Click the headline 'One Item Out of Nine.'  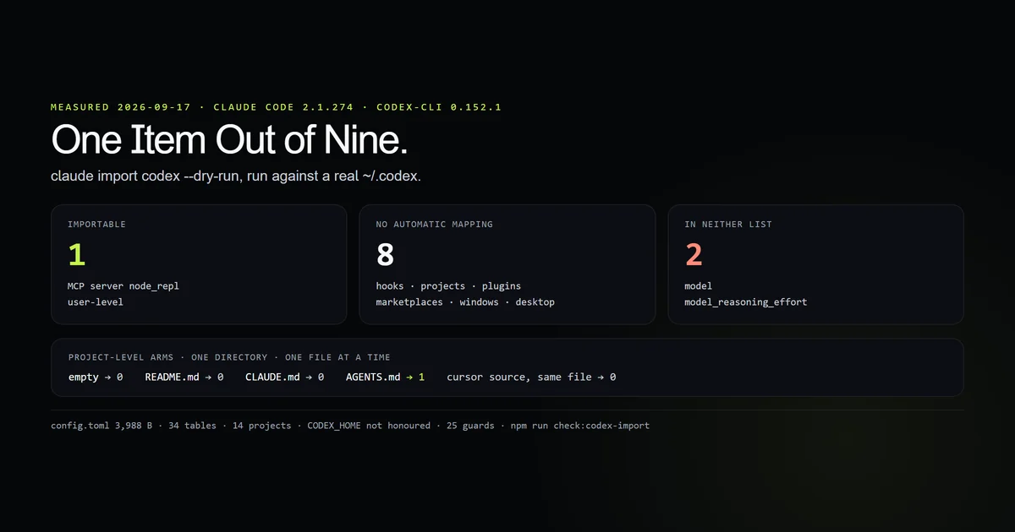coord(229,139)
